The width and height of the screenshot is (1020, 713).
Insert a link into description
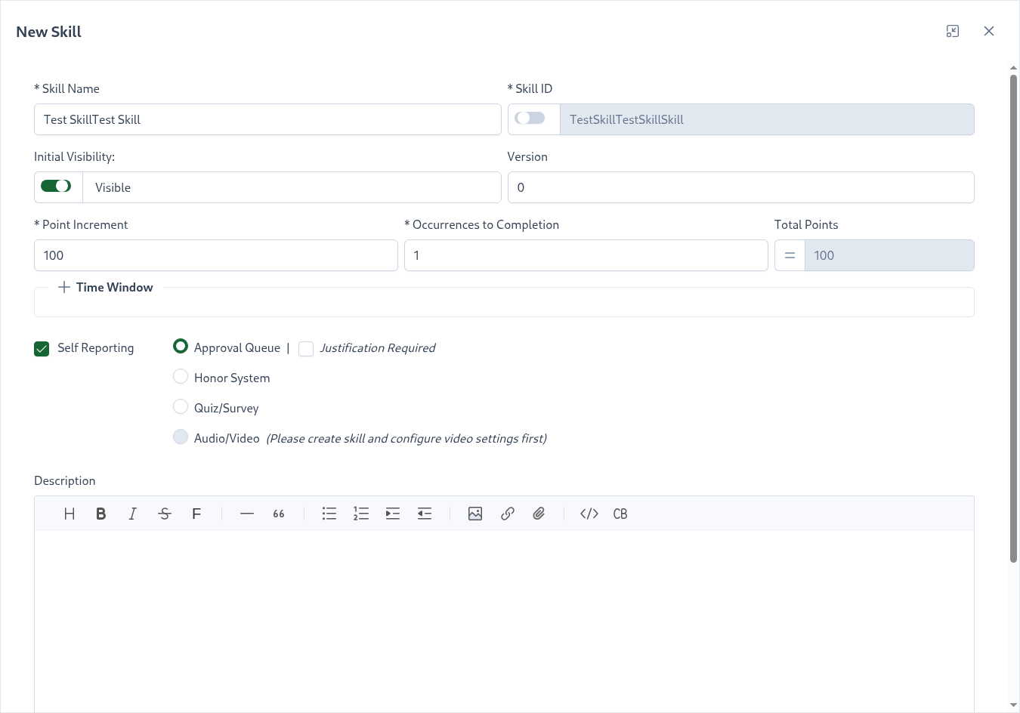[508, 514]
